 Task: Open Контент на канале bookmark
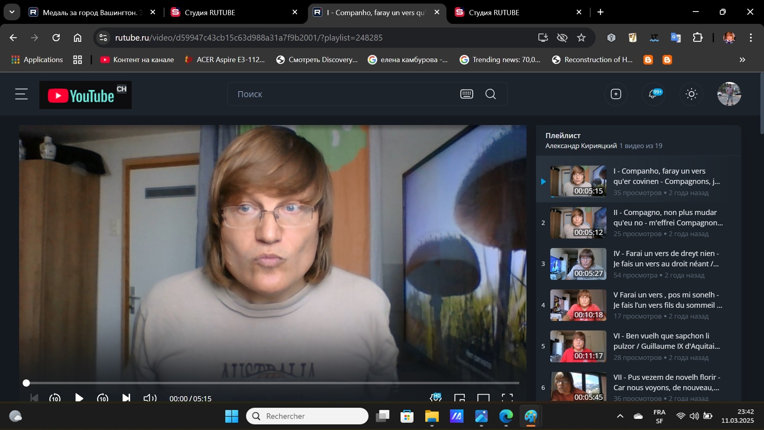[137, 60]
